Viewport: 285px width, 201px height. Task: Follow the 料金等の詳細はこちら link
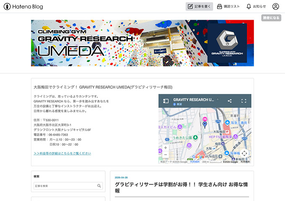[x=62, y=153]
